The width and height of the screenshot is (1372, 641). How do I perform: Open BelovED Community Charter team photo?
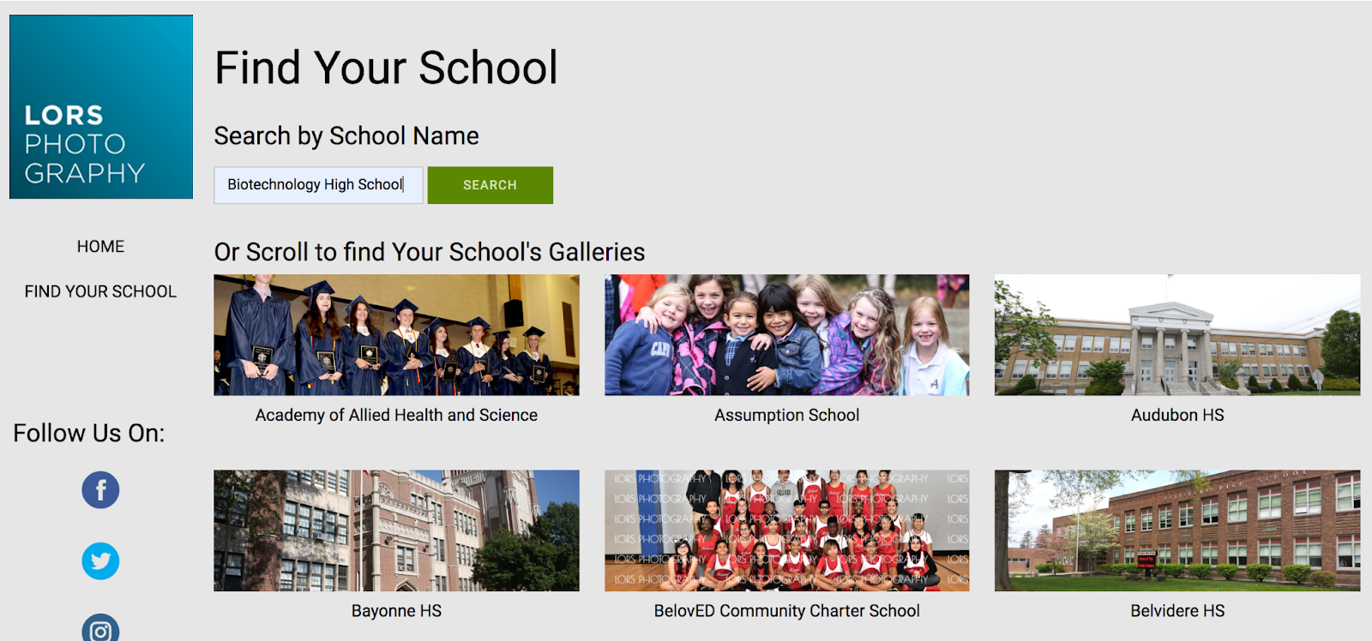(x=787, y=530)
